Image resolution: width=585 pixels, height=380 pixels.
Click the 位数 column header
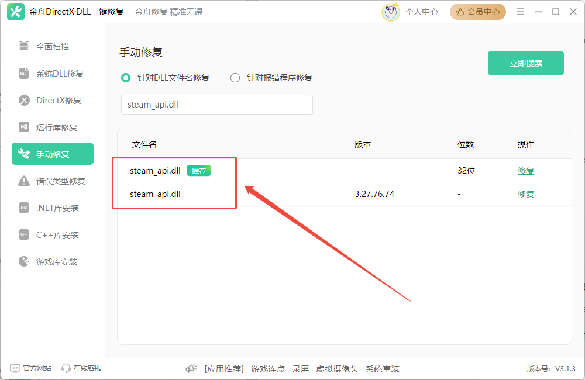(466, 144)
